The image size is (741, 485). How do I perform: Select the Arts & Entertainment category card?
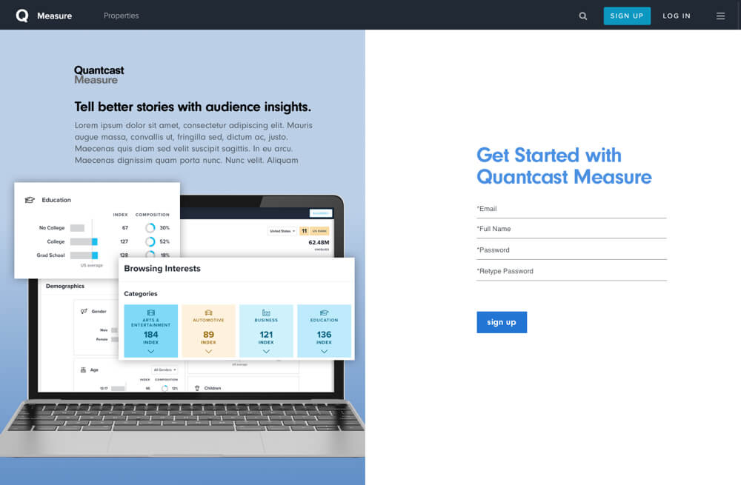click(x=150, y=330)
